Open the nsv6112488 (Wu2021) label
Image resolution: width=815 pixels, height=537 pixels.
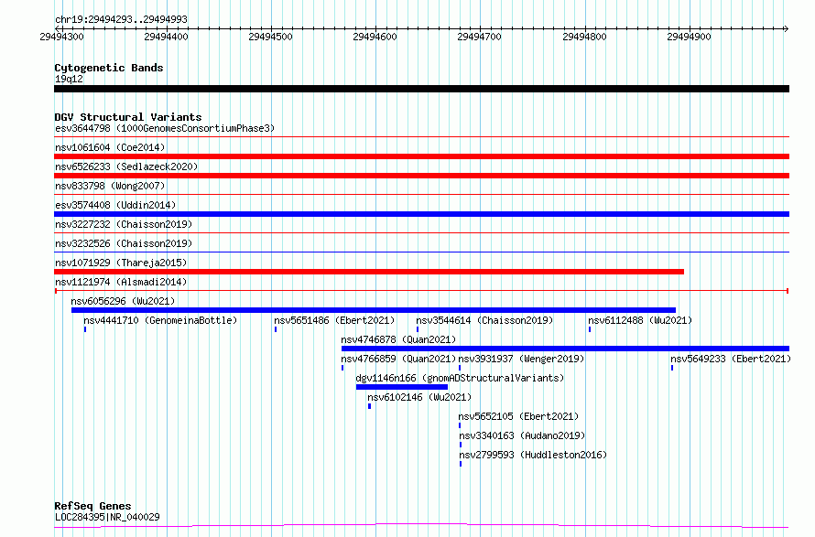click(640, 320)
